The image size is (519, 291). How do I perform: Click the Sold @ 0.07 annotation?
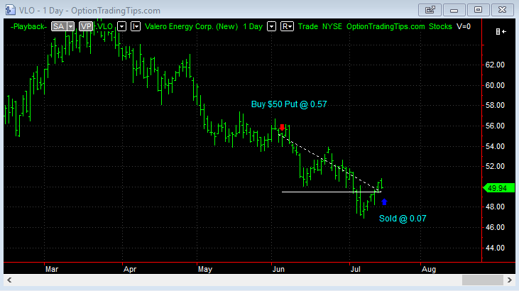click(403, 219)
